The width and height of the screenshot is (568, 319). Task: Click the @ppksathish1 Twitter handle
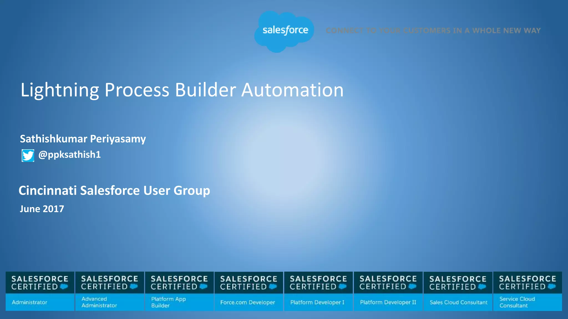pos(70,155)
